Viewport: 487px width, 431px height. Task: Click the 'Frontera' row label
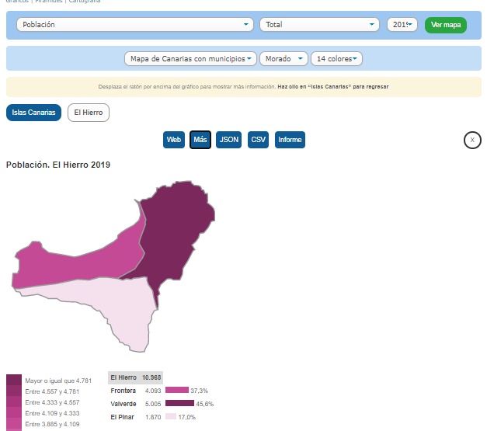123,391
